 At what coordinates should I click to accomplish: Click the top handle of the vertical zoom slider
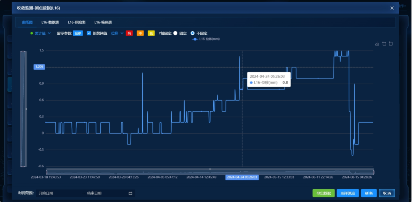pos(23,52)
